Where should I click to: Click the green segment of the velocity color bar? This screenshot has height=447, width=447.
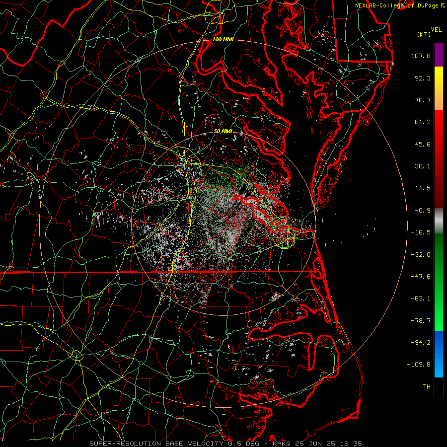tap(439, 282)
